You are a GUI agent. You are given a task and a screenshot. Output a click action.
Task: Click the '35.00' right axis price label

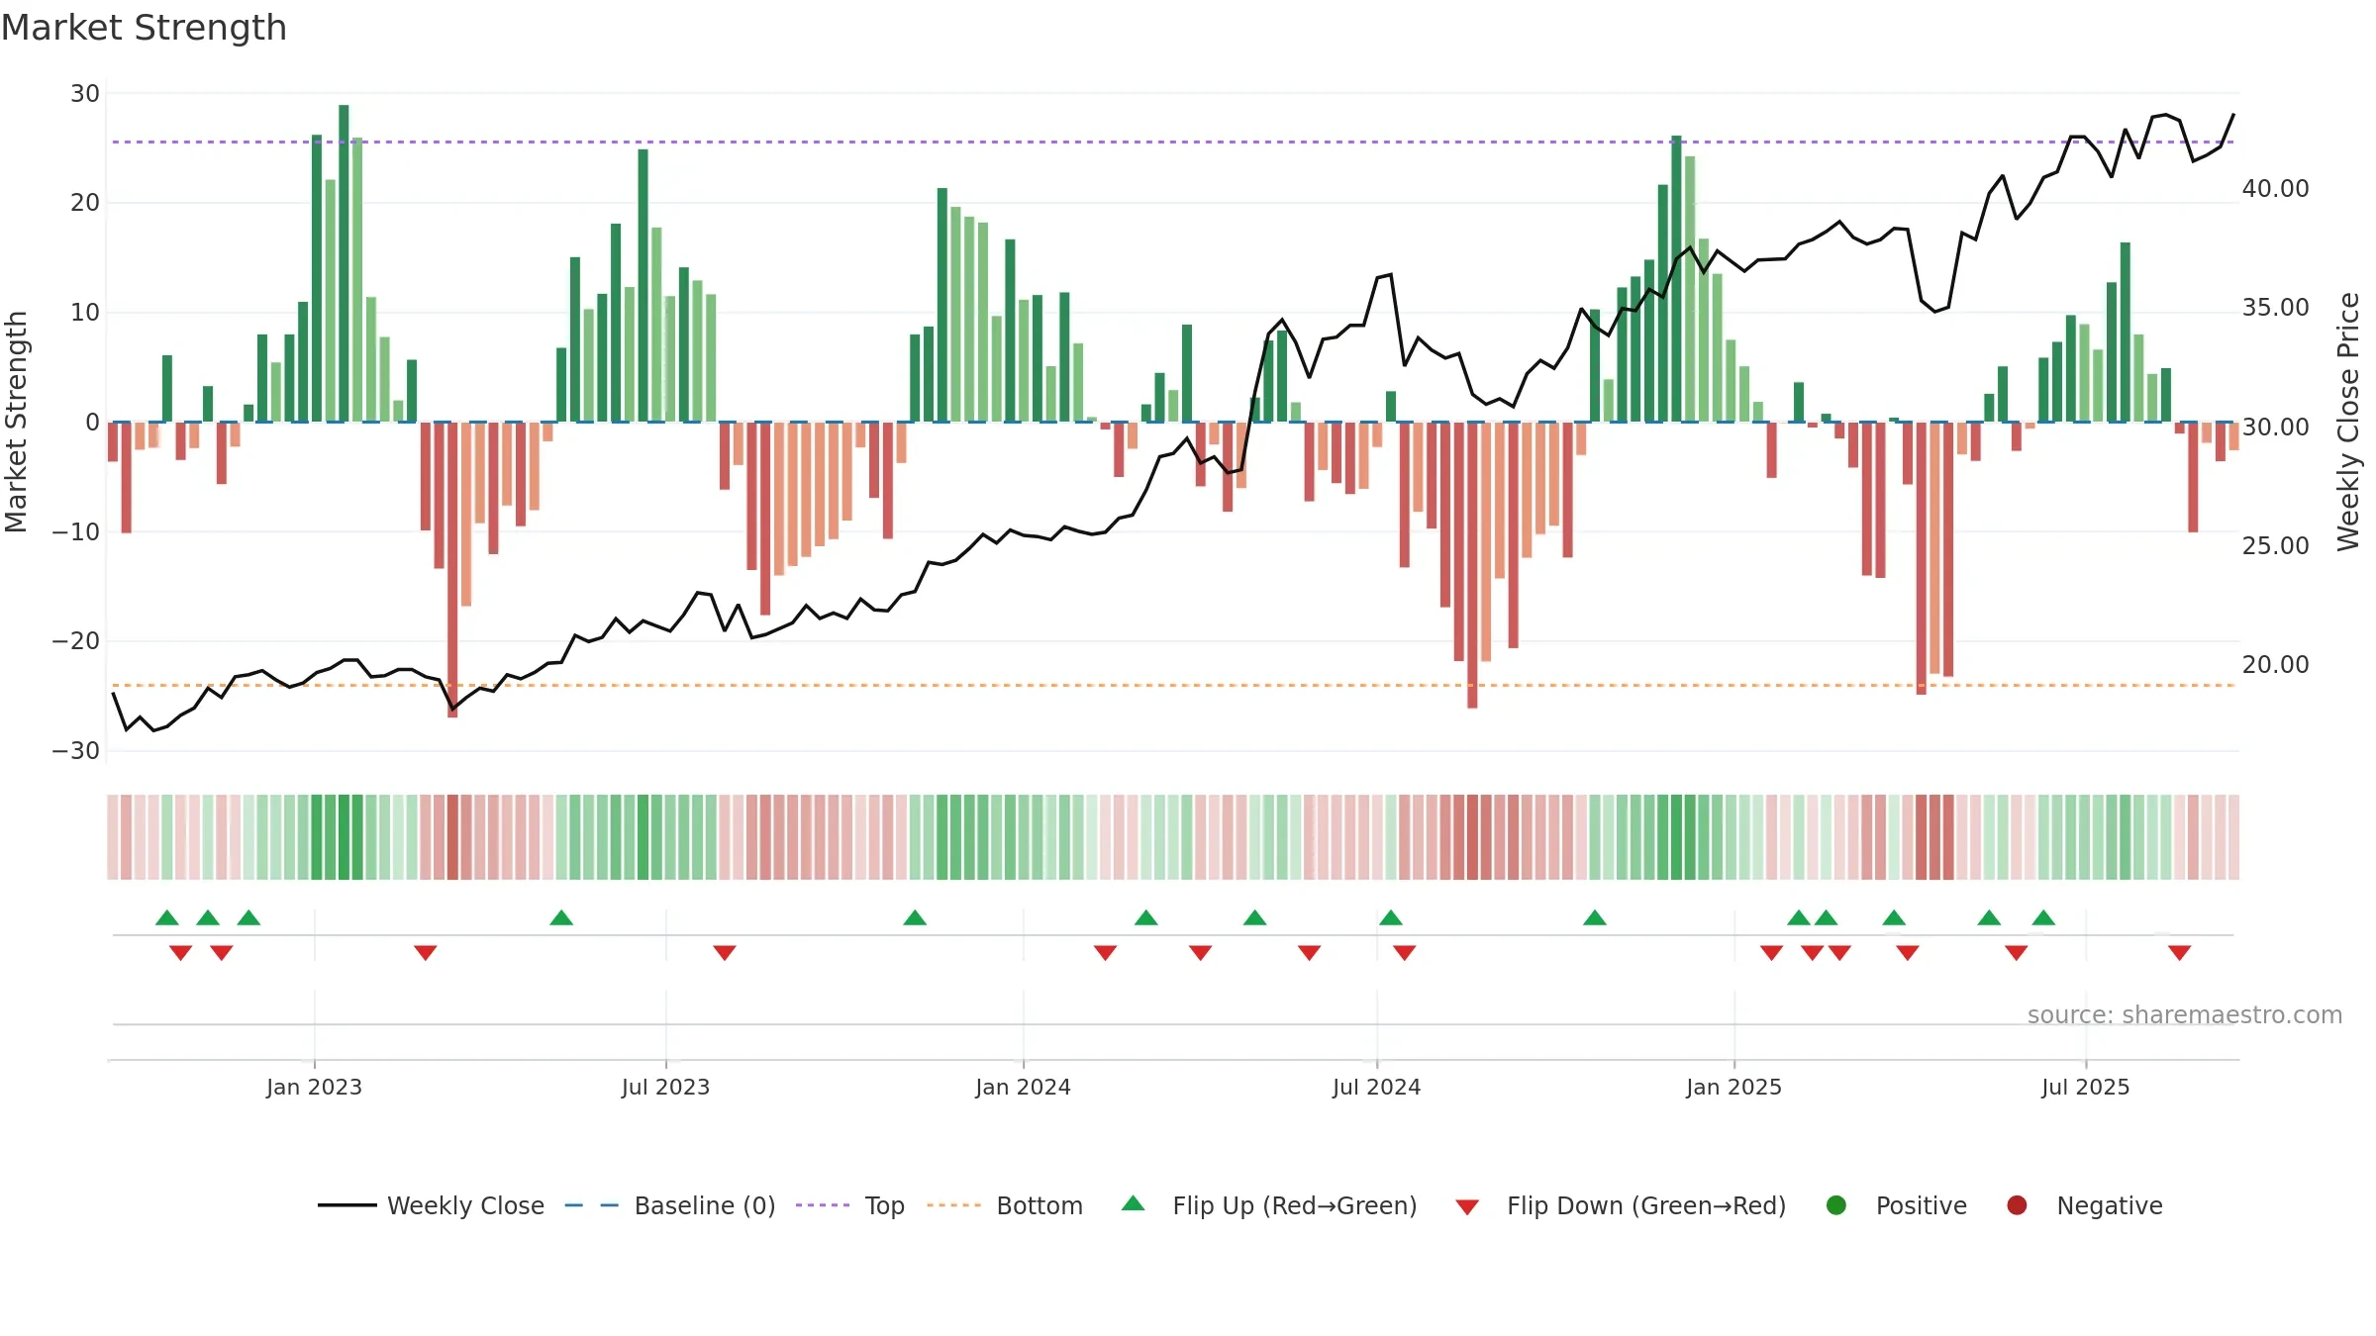2275,308
